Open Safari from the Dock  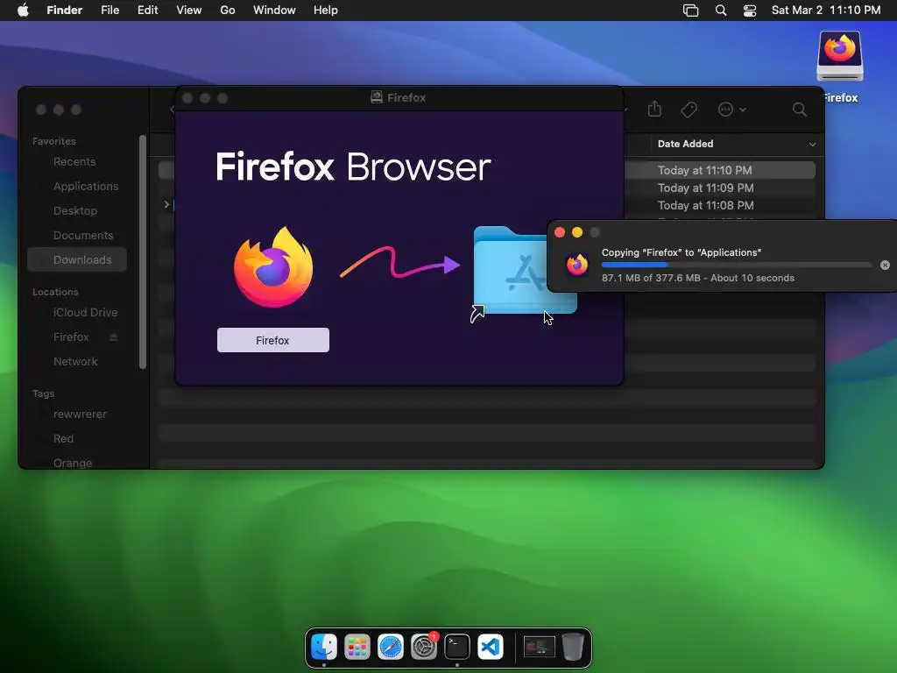391,648
